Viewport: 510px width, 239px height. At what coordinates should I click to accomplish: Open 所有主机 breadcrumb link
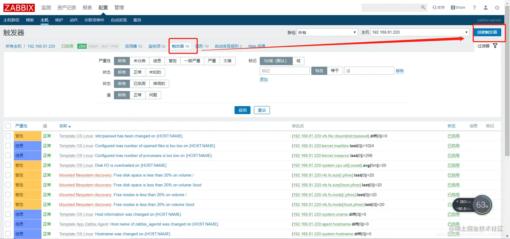click(x=13, y=46)
